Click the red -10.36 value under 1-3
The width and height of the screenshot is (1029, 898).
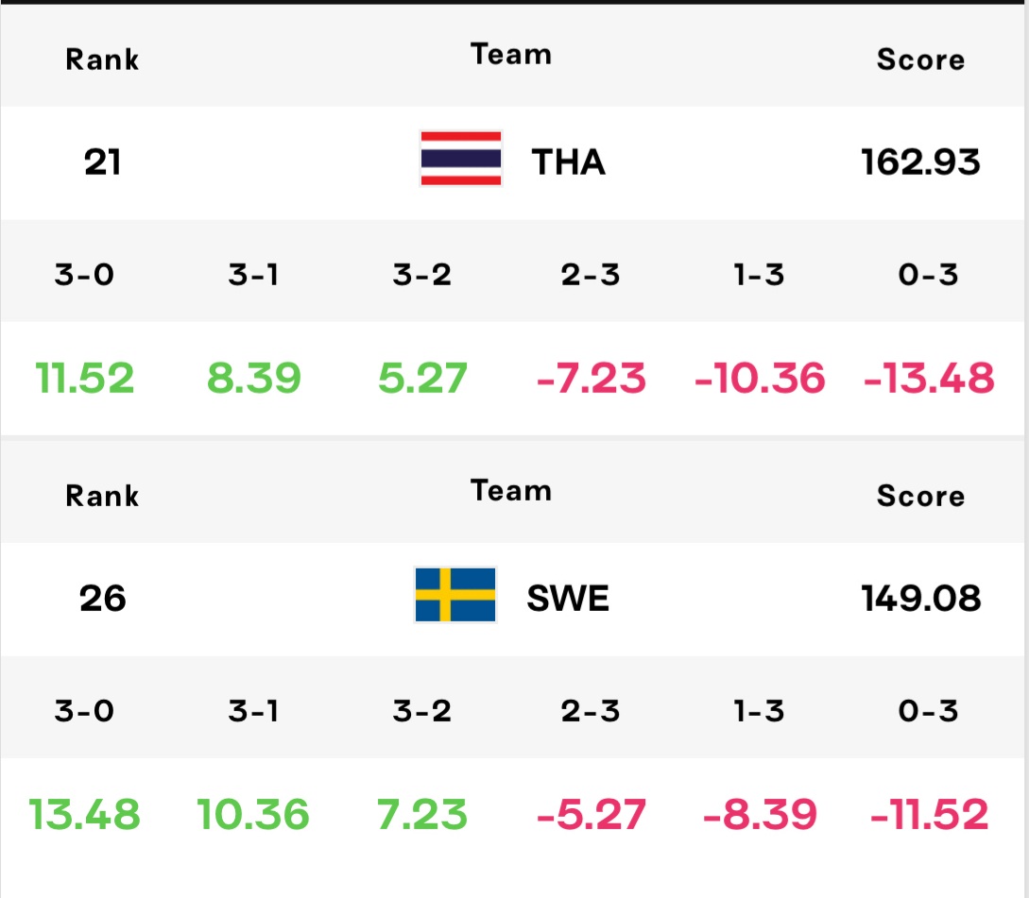[760, 379]
